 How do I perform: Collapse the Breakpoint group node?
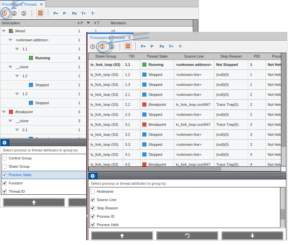click(x=4, y=112)
